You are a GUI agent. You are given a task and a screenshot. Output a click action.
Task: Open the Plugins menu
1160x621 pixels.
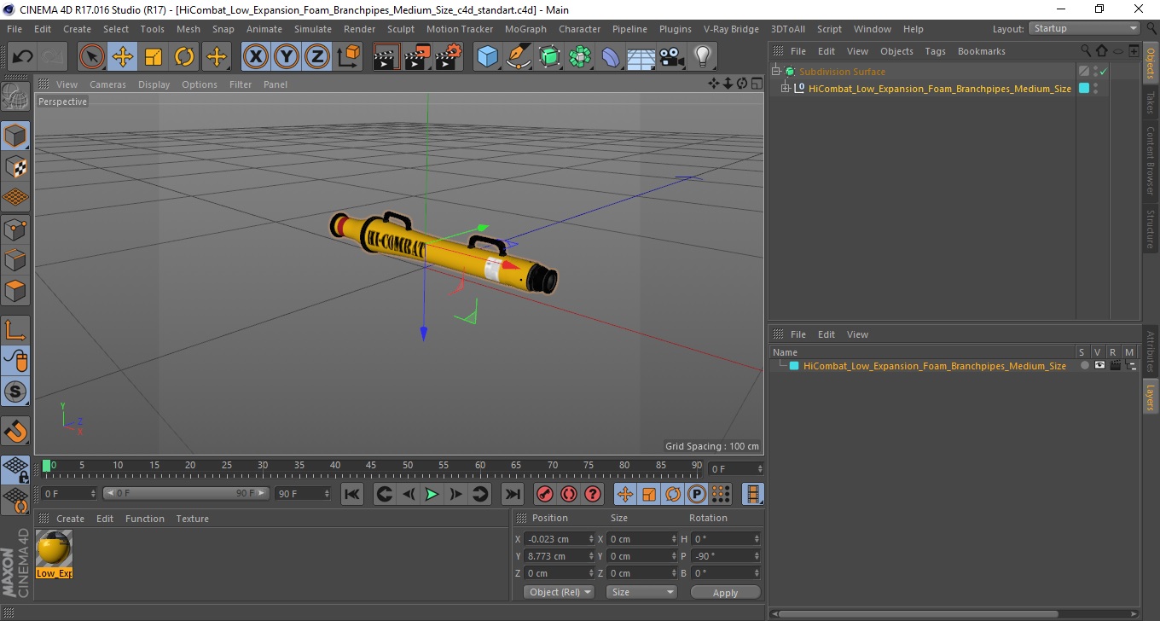[x=676, y=29]
